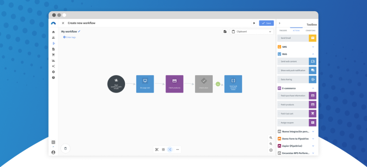Switch to the Triggers tab

(283, 30)
